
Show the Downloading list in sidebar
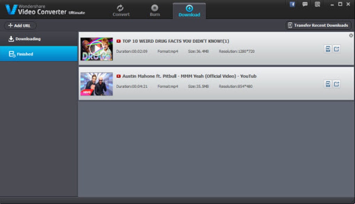click(39, 39)
